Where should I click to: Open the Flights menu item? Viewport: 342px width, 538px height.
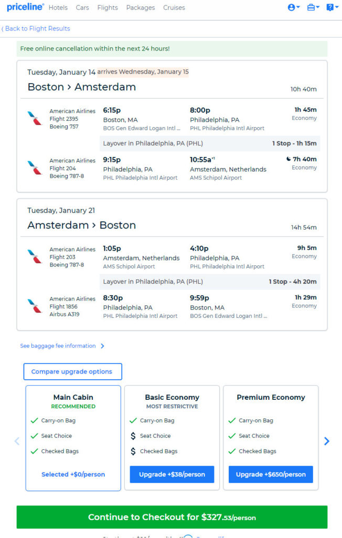point(107,7)
